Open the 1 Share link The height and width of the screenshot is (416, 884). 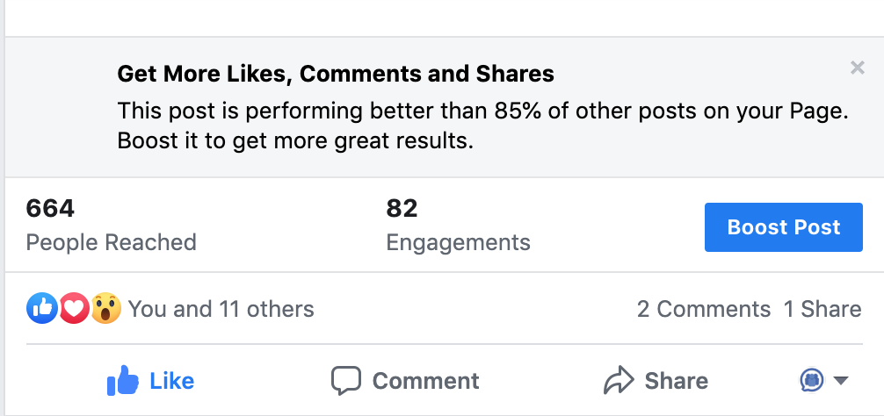[x=822, y=309]
